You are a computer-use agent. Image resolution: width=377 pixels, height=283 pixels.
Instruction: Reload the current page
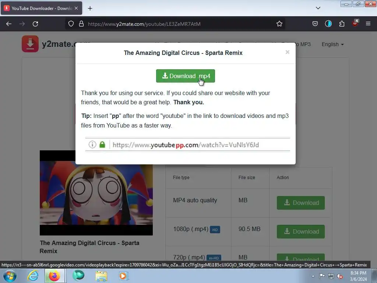[x=35, y=24]
